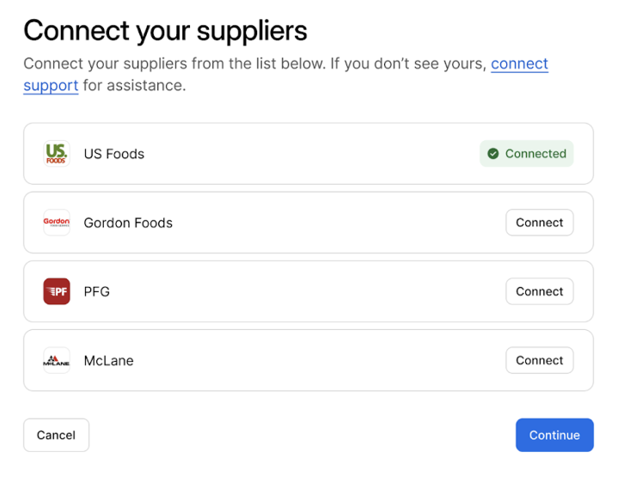This screenshot has height=483, width=624.
Task: Click the green checkmark status icon
Action: pyautogui.click(x=493, y=154)
